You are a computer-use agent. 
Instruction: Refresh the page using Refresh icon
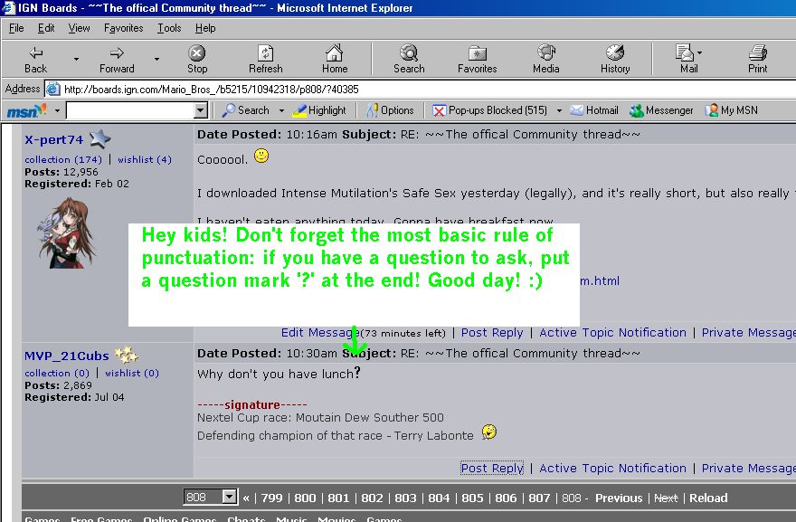coord(265,54)
